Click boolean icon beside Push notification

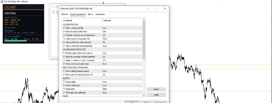pos(64,85)
